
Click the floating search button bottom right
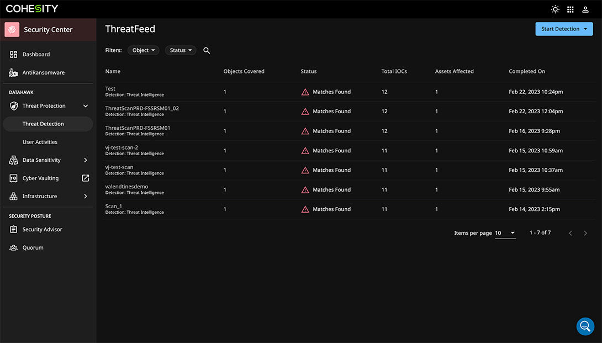tap(585, 326)
